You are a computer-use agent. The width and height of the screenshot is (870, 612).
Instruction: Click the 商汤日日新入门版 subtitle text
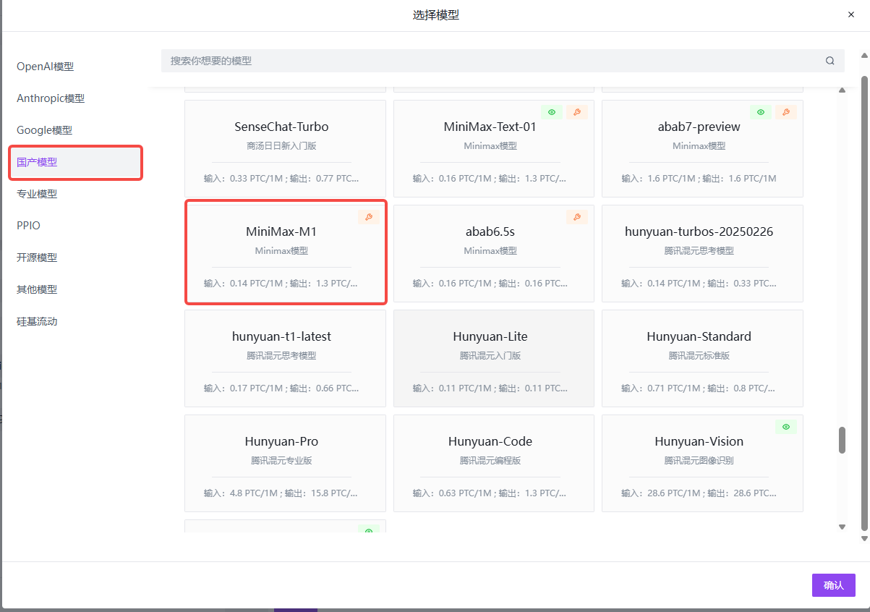[281, 145]
